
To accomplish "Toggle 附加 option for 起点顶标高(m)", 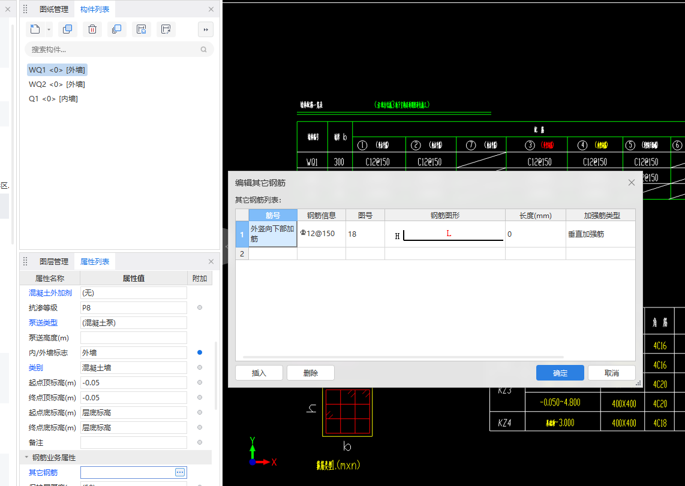I will pos(200,382).
